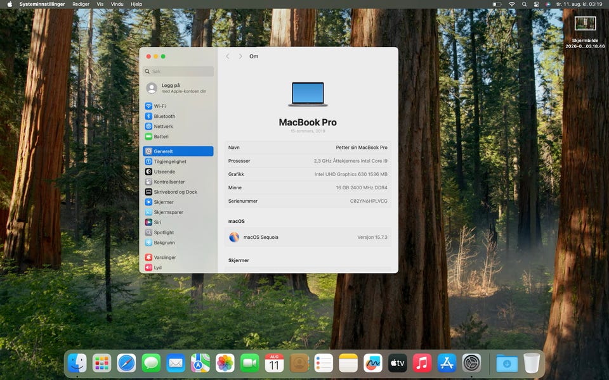Launch FaceTime from the Dock
The width and height of the screenshot is (609, 380).
[250, 364]
